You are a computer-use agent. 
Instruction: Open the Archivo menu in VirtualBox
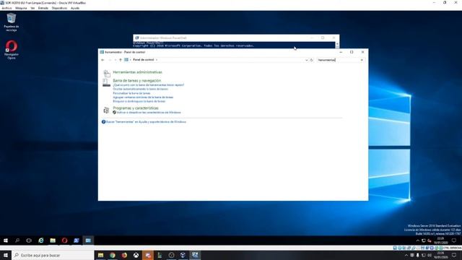6,8
